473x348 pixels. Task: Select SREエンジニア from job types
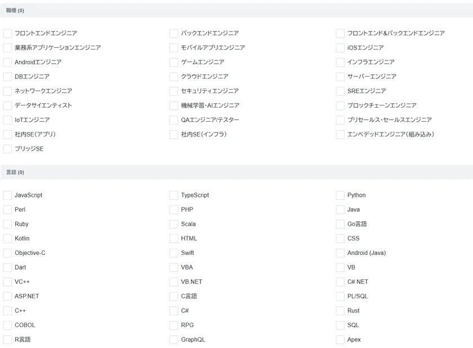click(340, 91)
